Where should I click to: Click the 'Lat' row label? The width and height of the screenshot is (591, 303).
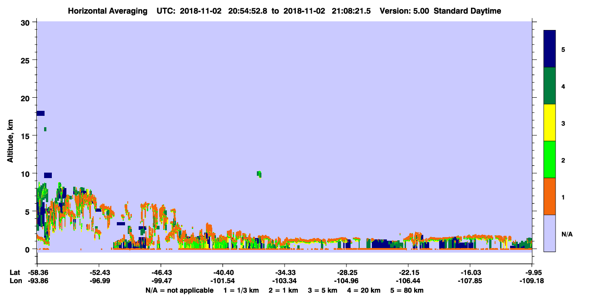point(15,273)
